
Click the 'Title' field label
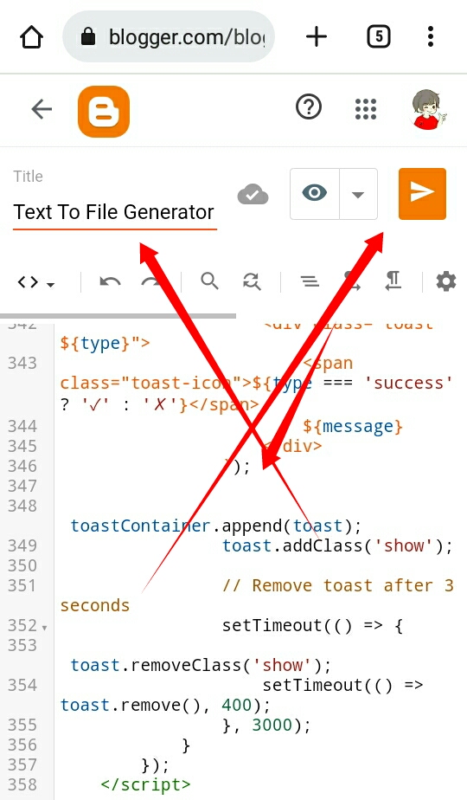(x=28, y=177)
